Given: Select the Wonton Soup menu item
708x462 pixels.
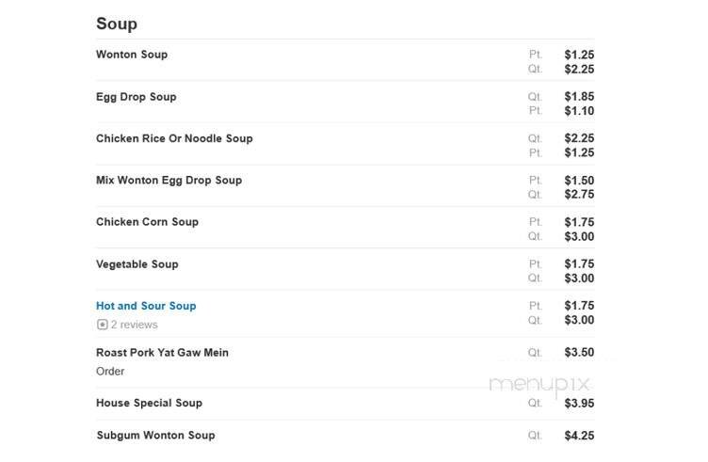Looking at the screenshot, I should tap(132, 55).
